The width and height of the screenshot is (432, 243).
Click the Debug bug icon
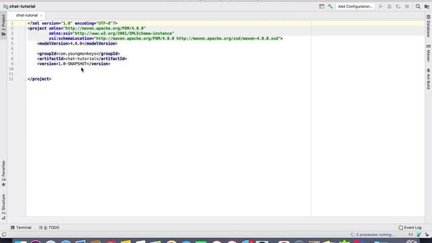tap(389, 6)
